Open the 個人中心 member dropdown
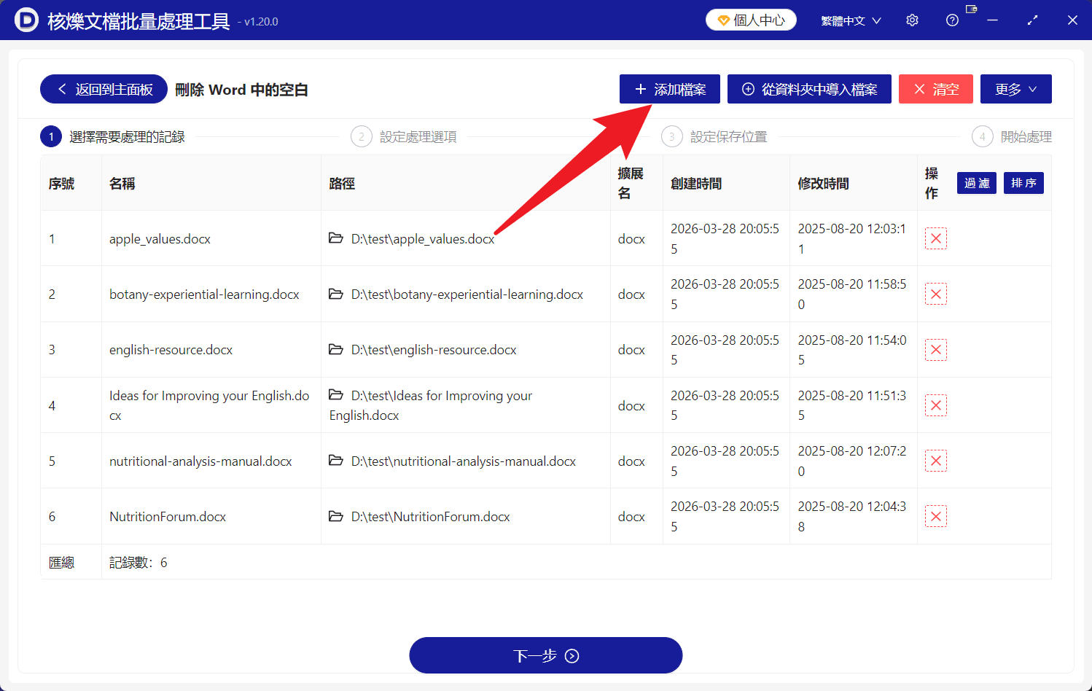 coord(751,20)
